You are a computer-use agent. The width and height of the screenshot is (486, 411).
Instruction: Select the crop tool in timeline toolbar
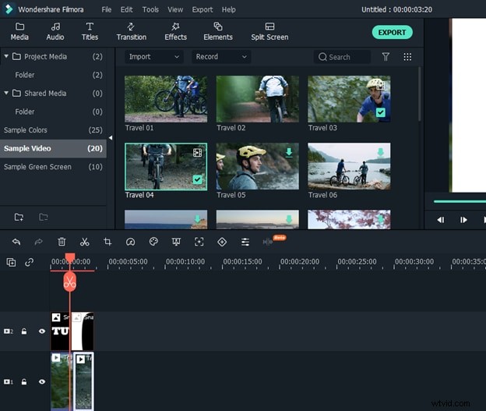coord(107,243)
